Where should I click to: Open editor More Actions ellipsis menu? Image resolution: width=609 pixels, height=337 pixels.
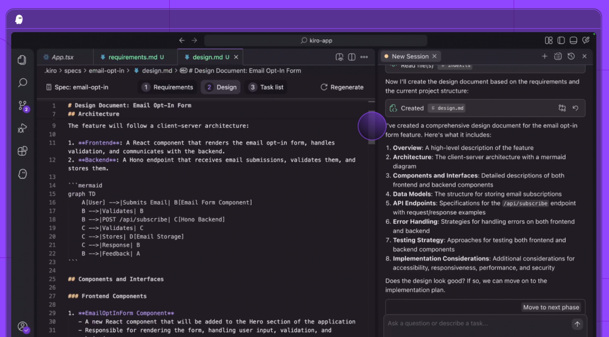364,57
